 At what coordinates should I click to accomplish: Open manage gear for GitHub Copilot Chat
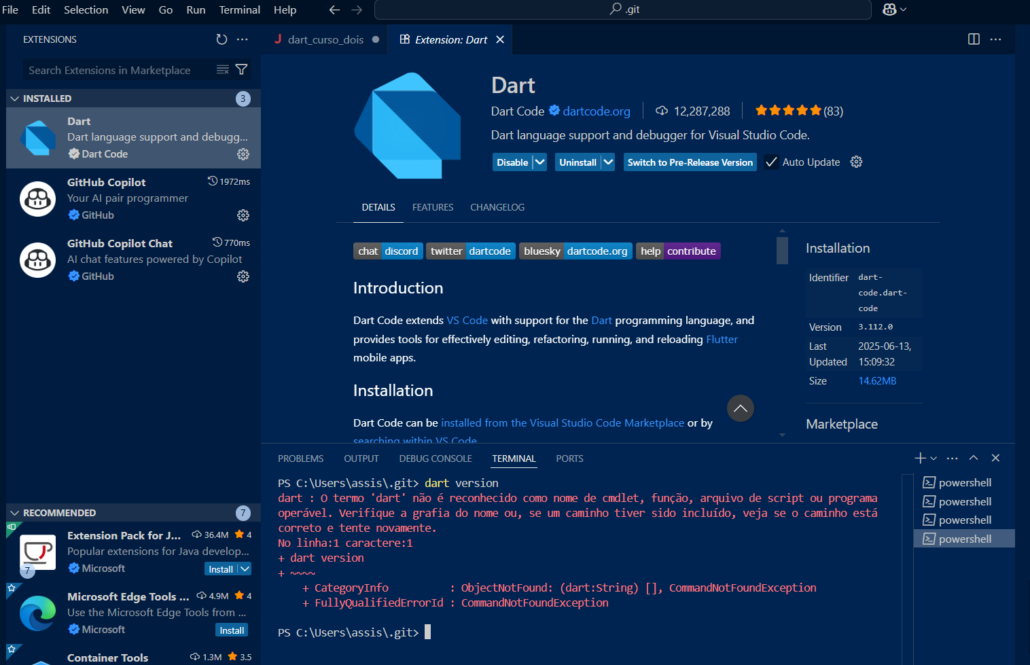pos(243,276)
